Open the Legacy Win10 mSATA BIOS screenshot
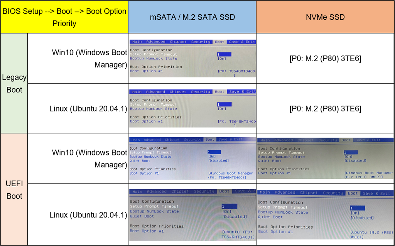 coord(192,59)
